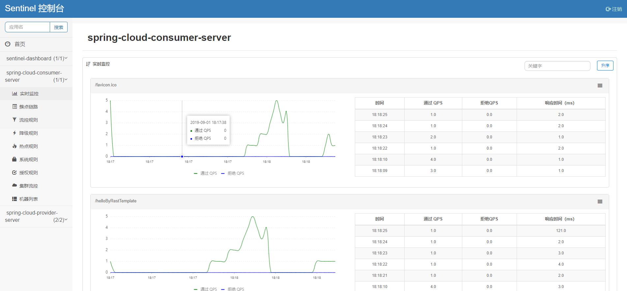Click the 搜索 search button
Screen dimensions: 627x291
(59, 27)
